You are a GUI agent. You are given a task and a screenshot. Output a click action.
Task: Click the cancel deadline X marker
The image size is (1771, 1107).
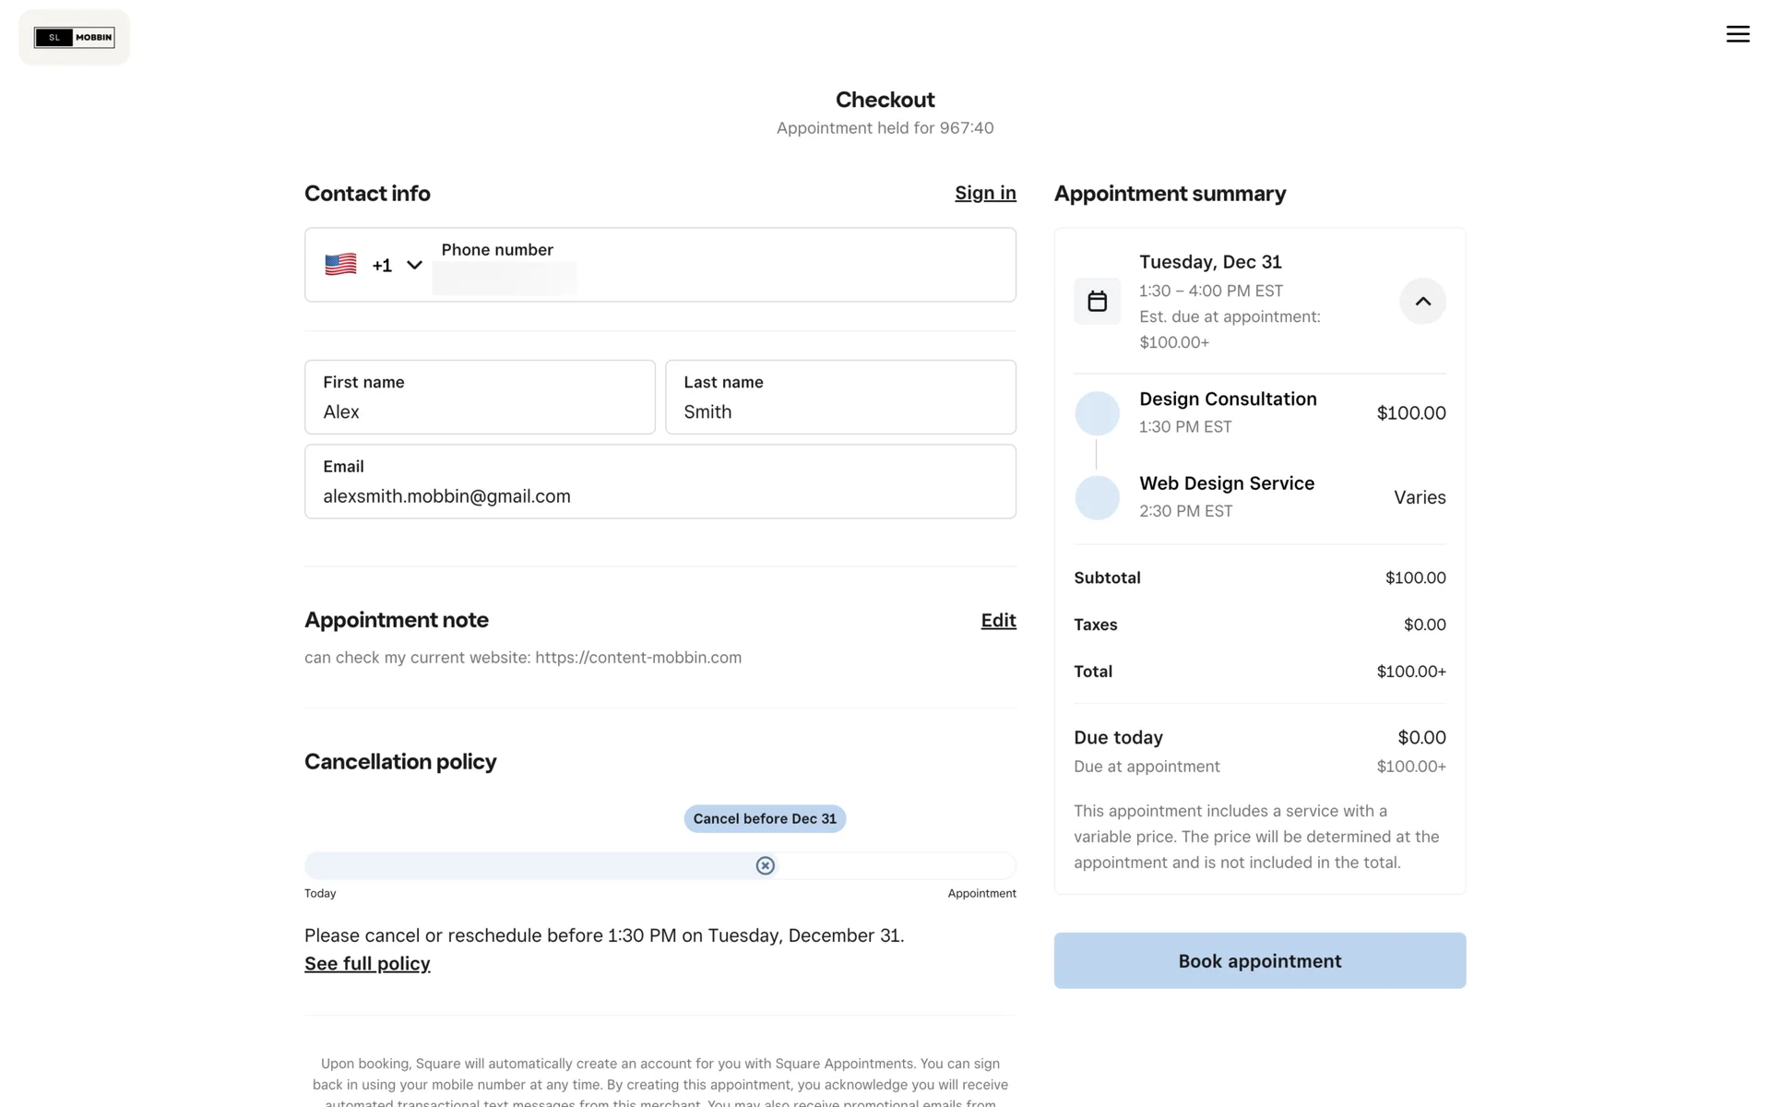[765, 865]
